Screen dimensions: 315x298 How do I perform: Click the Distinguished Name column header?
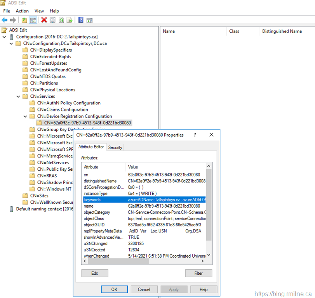tap(282, 31)
